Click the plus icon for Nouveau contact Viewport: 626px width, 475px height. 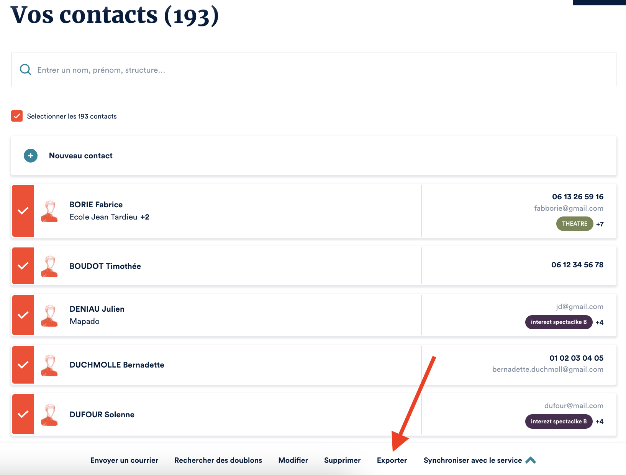click(x=31, y=156)
